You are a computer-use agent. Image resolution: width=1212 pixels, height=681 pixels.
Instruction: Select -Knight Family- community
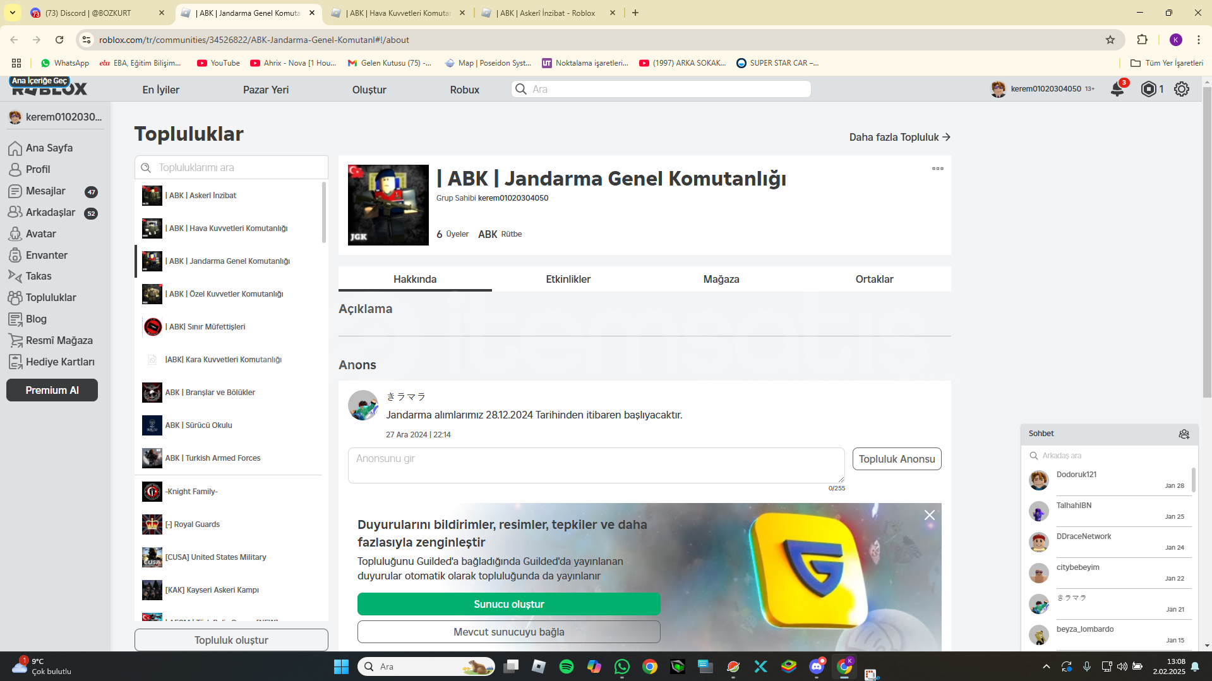click(229, 492)
